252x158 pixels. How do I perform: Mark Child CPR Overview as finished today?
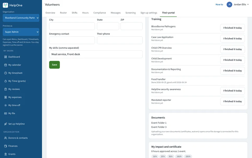click(232, 49)
